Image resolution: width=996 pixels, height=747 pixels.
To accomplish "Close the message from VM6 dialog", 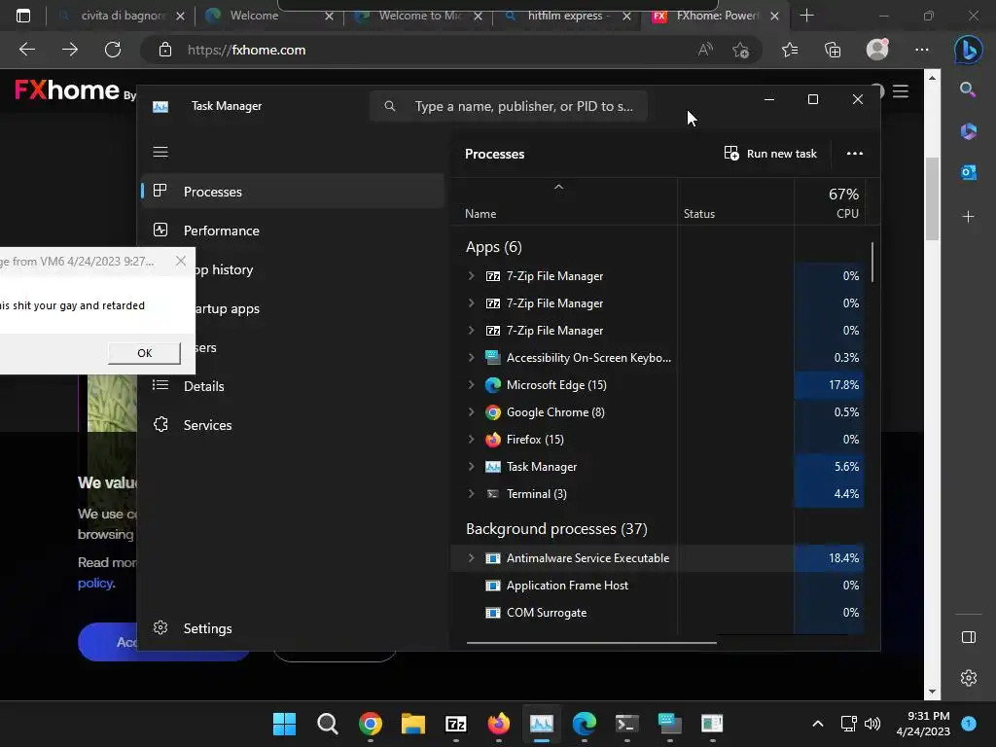I will point(180,261).
